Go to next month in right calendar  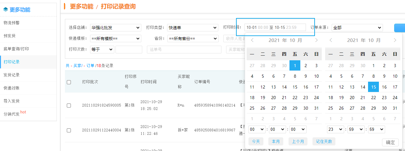click(x=395, y=40)
